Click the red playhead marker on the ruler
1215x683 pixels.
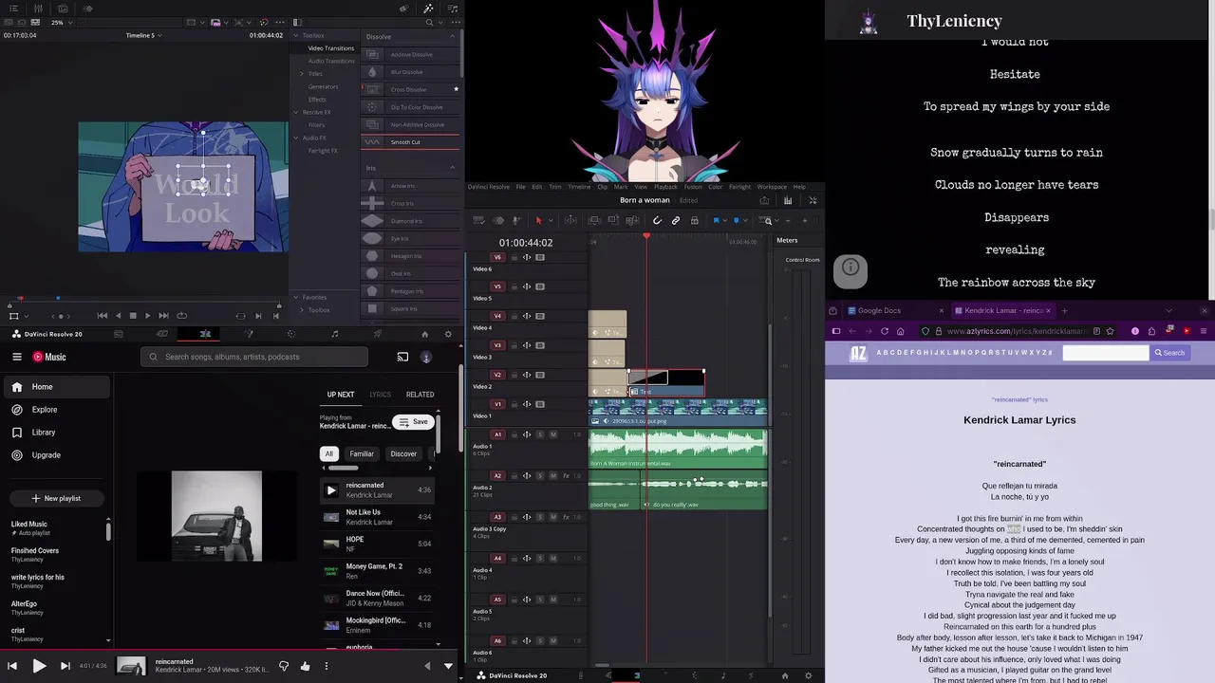click(646, 235)
